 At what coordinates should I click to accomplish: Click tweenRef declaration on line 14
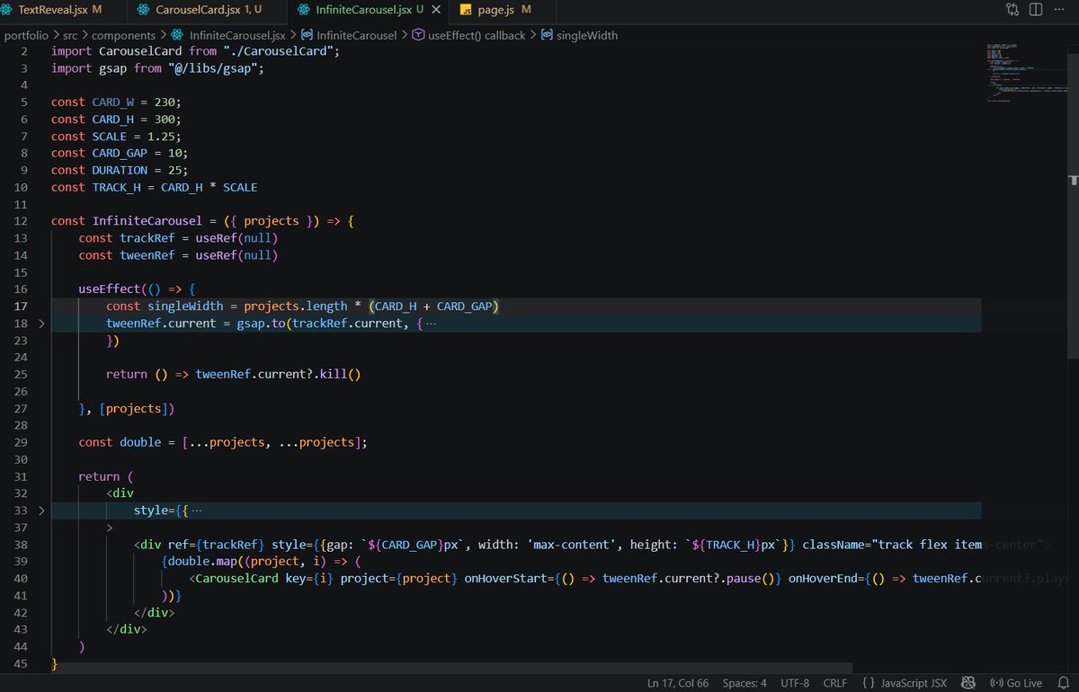[x=147, y=255]
